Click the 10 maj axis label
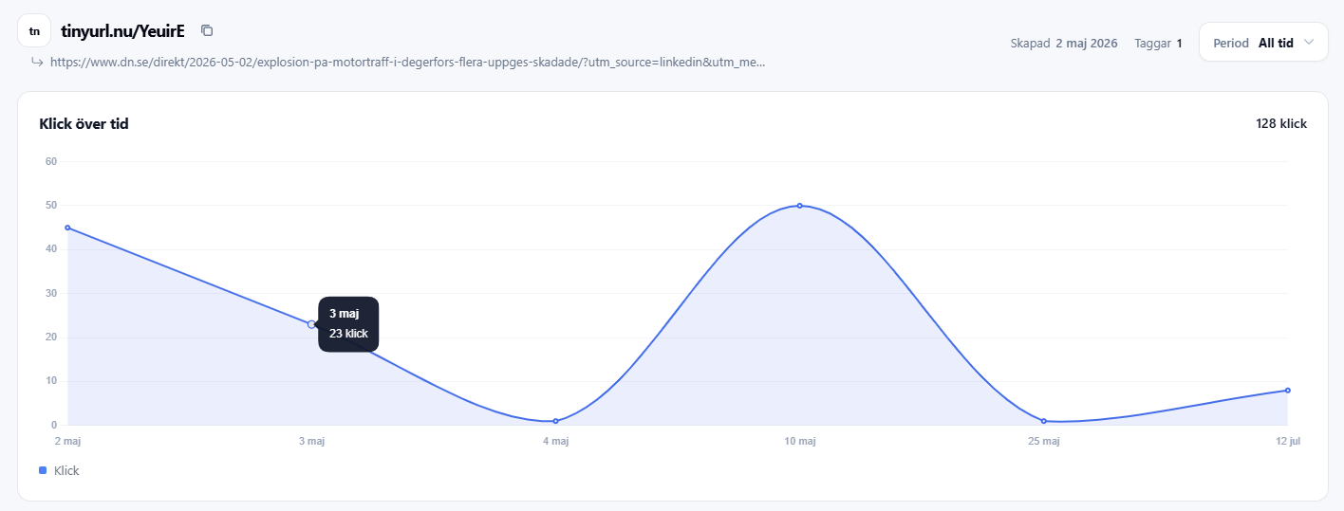The height and width of the screenshot is (511, 1344). tap(799, 441)
